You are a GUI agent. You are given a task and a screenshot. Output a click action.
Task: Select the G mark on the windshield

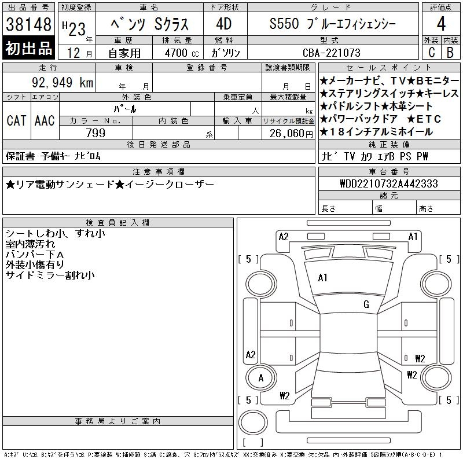coord(366,304)
